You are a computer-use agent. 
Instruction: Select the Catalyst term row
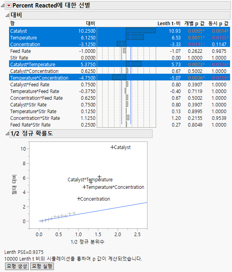pyautogui.click(x=120, y=31)
